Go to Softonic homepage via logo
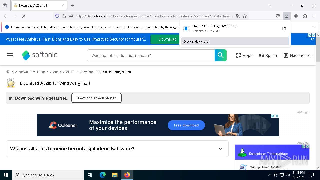The height and width of the screenshot is (180, 320). pyautogui.click(x=39, y=55)
